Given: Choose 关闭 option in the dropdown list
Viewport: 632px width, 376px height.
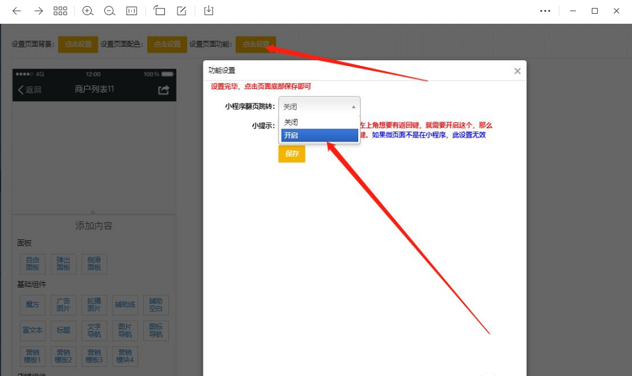Looking at the screenshot, I should click(319, 122).
